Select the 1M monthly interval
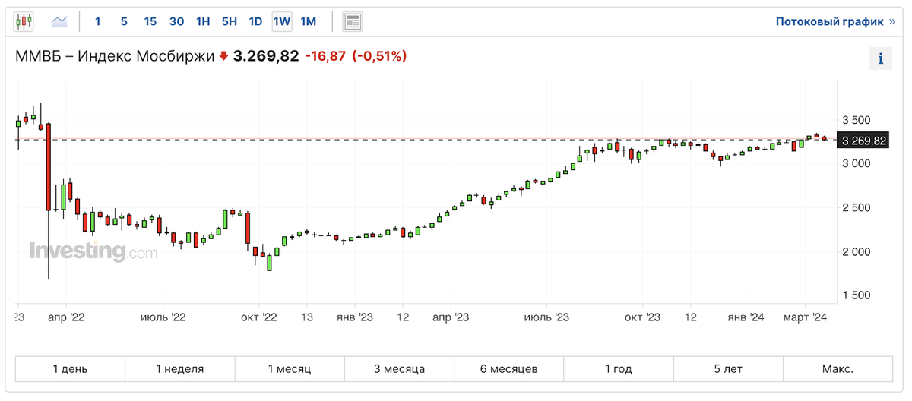This screenshot has height=401, width=912. (x=308, y=21)
